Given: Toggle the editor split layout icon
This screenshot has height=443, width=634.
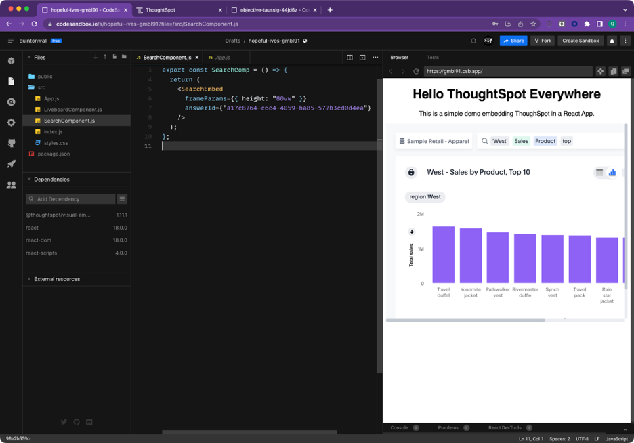Looking at the screenshot, I should point(350,58).
